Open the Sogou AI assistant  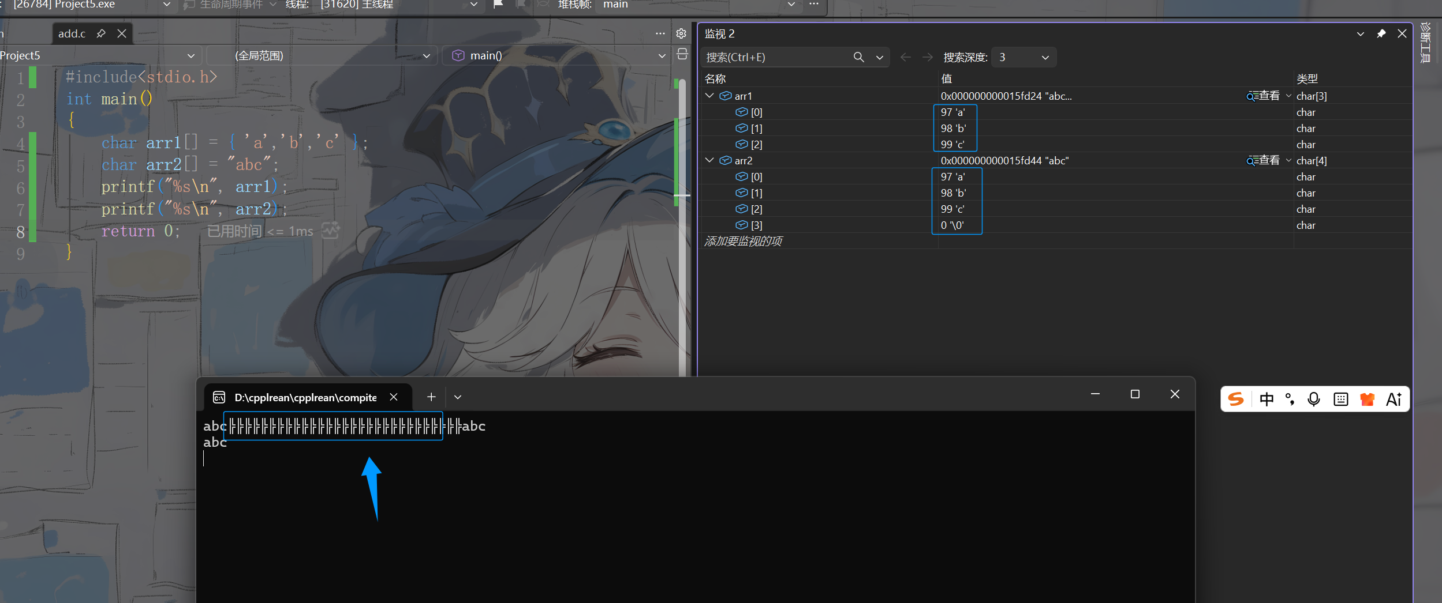tap(1394, 399)
